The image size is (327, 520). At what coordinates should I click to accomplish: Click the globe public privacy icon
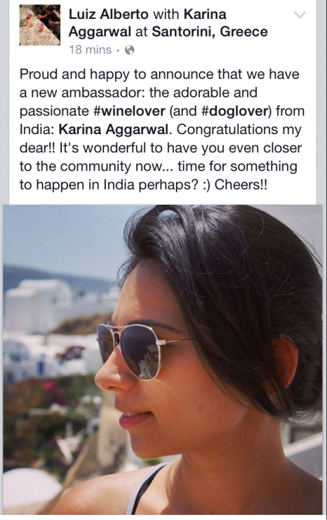(x=129, y=50)
